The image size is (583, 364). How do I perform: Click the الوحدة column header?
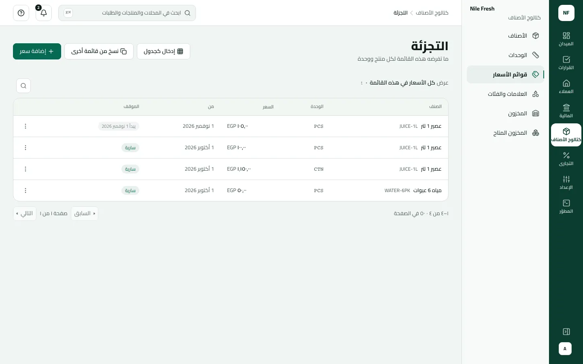[317, 106]
